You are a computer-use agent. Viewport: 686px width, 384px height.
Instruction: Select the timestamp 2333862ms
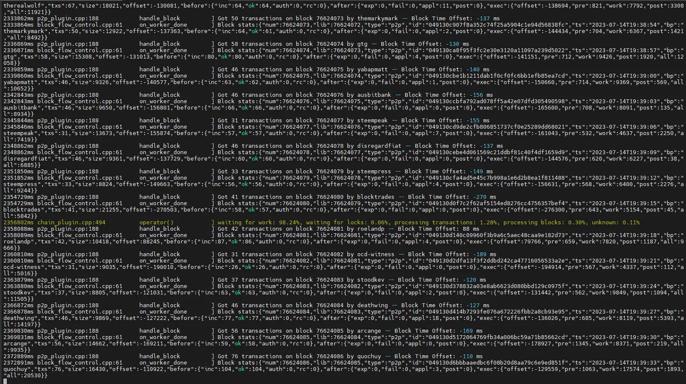click(x=18, y=18)
